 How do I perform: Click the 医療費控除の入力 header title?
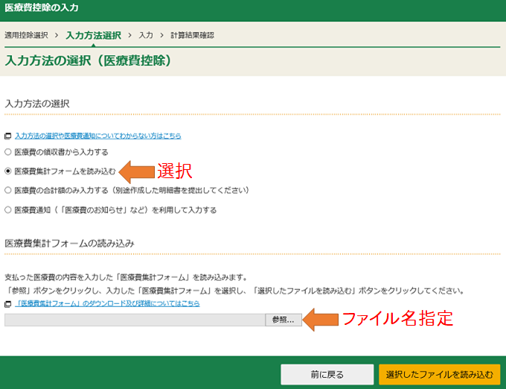coord(42,7)
